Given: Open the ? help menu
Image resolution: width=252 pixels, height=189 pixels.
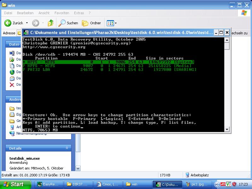Looking at the screenshot, I should [89, 13].
